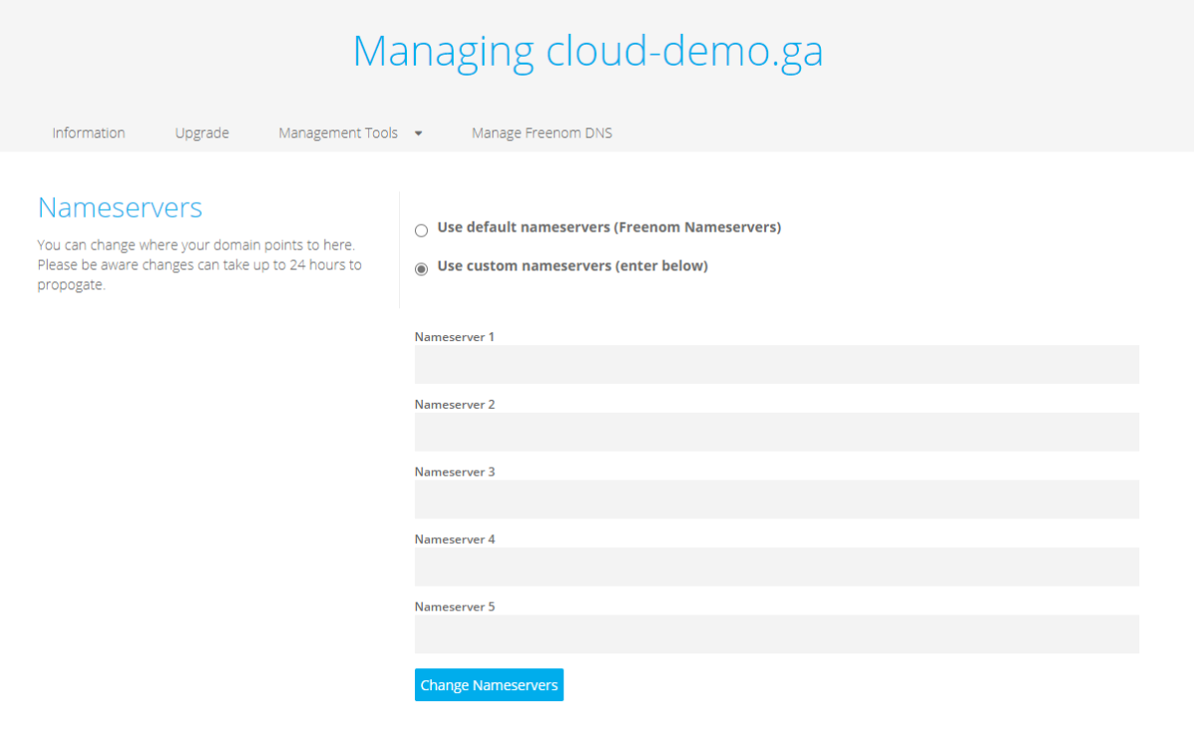Click the Nameserver 3 input field
Screen dimensions: 1194x729
coord(777,499)
